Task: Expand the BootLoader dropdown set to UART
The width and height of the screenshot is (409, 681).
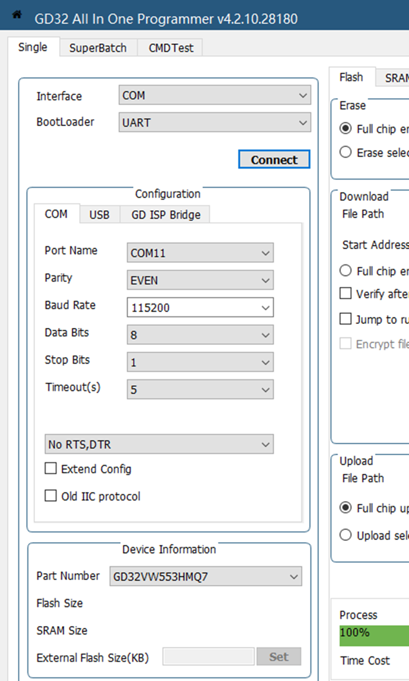Action: tap(214, 123)
